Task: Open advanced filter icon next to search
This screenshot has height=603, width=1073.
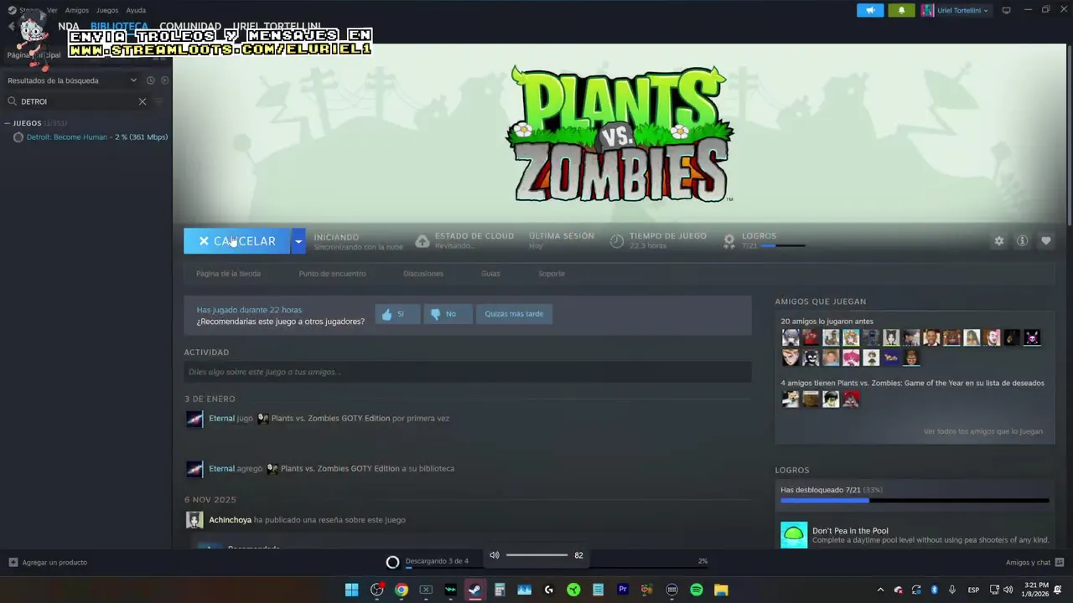Action: coord(159,101)
